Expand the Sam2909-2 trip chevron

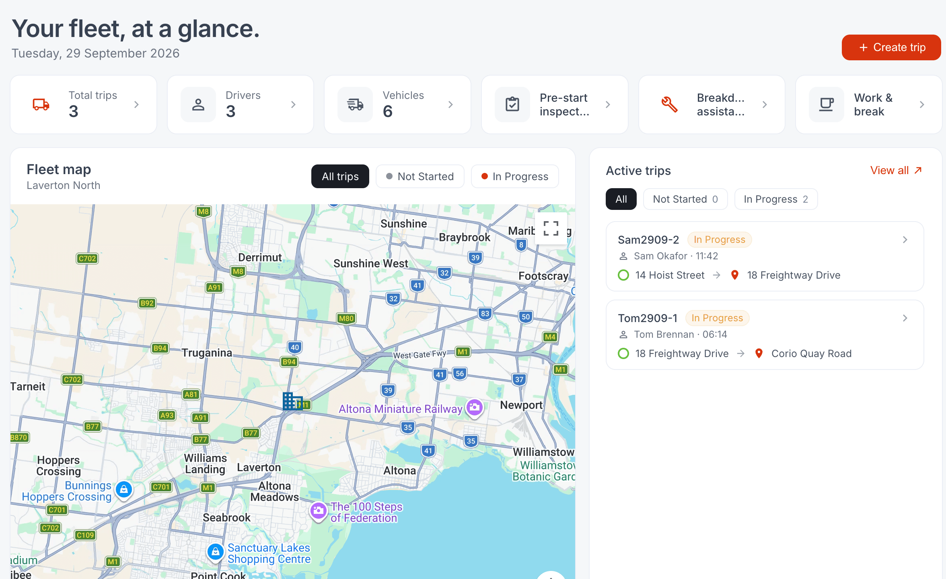905,240
